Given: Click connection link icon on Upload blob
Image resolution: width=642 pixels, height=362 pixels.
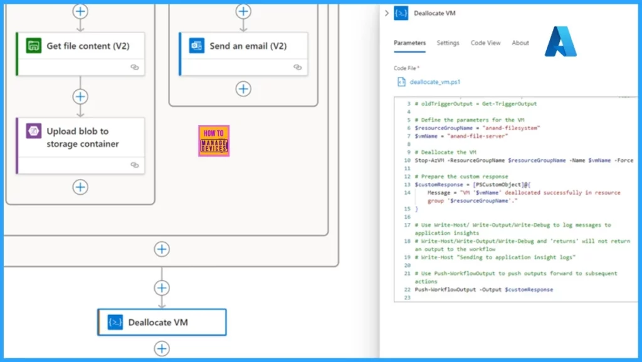Looking at the screenshot, I should tap(134, 165).
